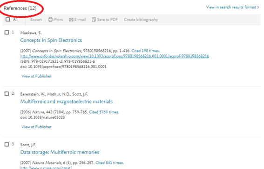
Task: View at Publisher for Maekawa reference
Action: (36, 76)
